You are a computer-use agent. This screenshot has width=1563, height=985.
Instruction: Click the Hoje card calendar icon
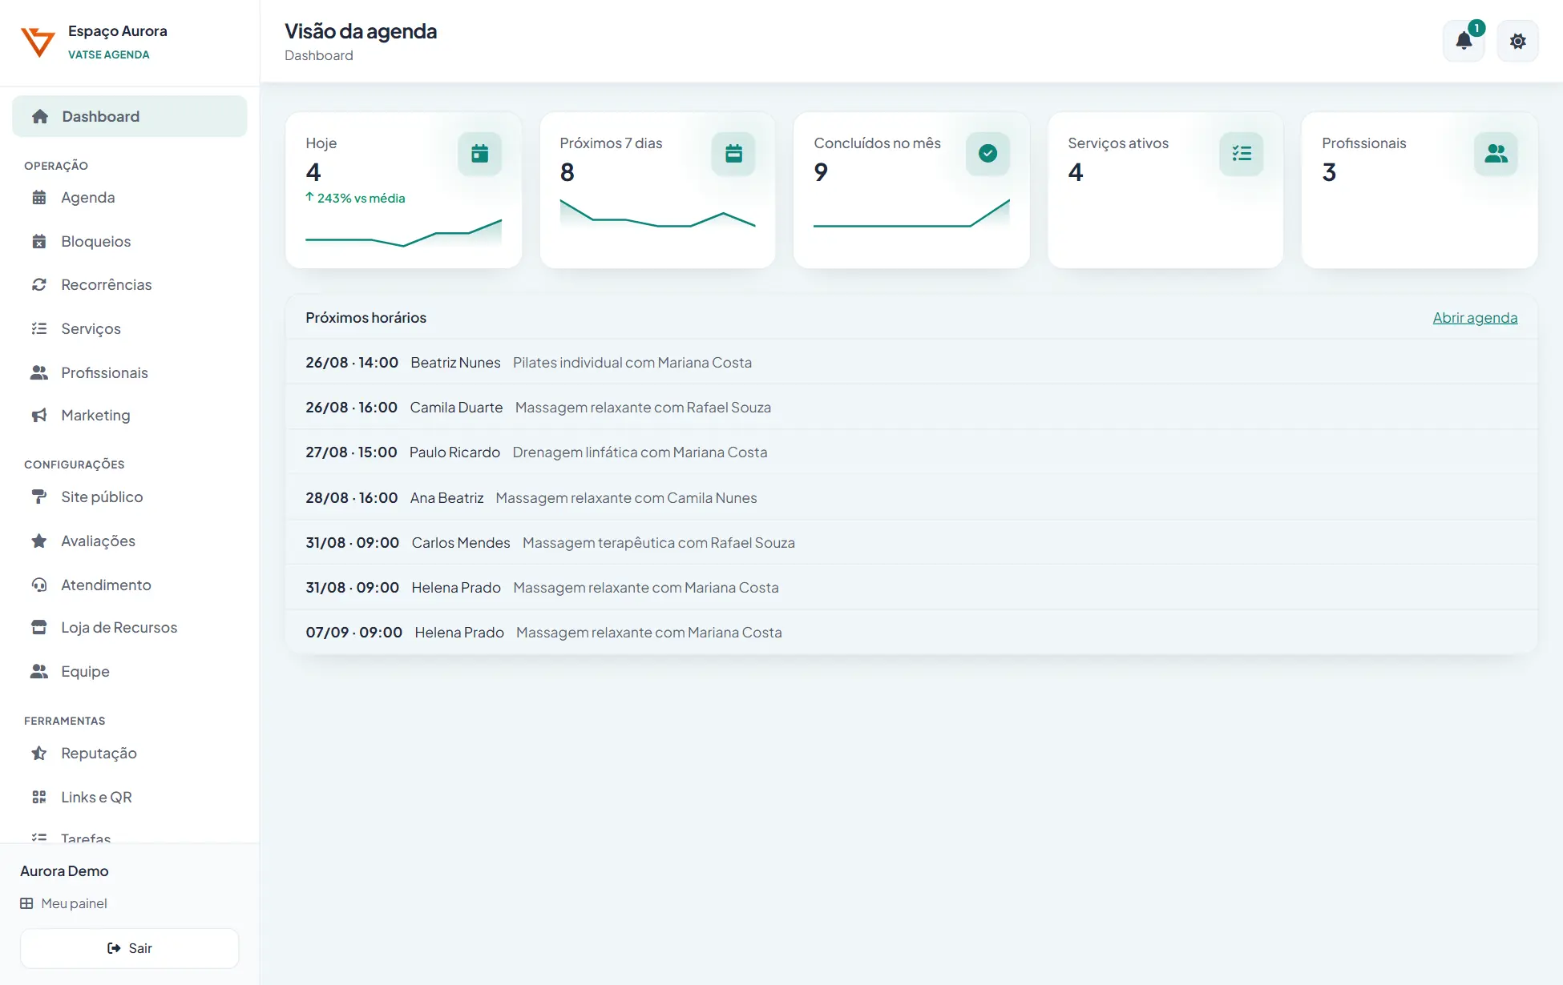[x=479, y=154]
